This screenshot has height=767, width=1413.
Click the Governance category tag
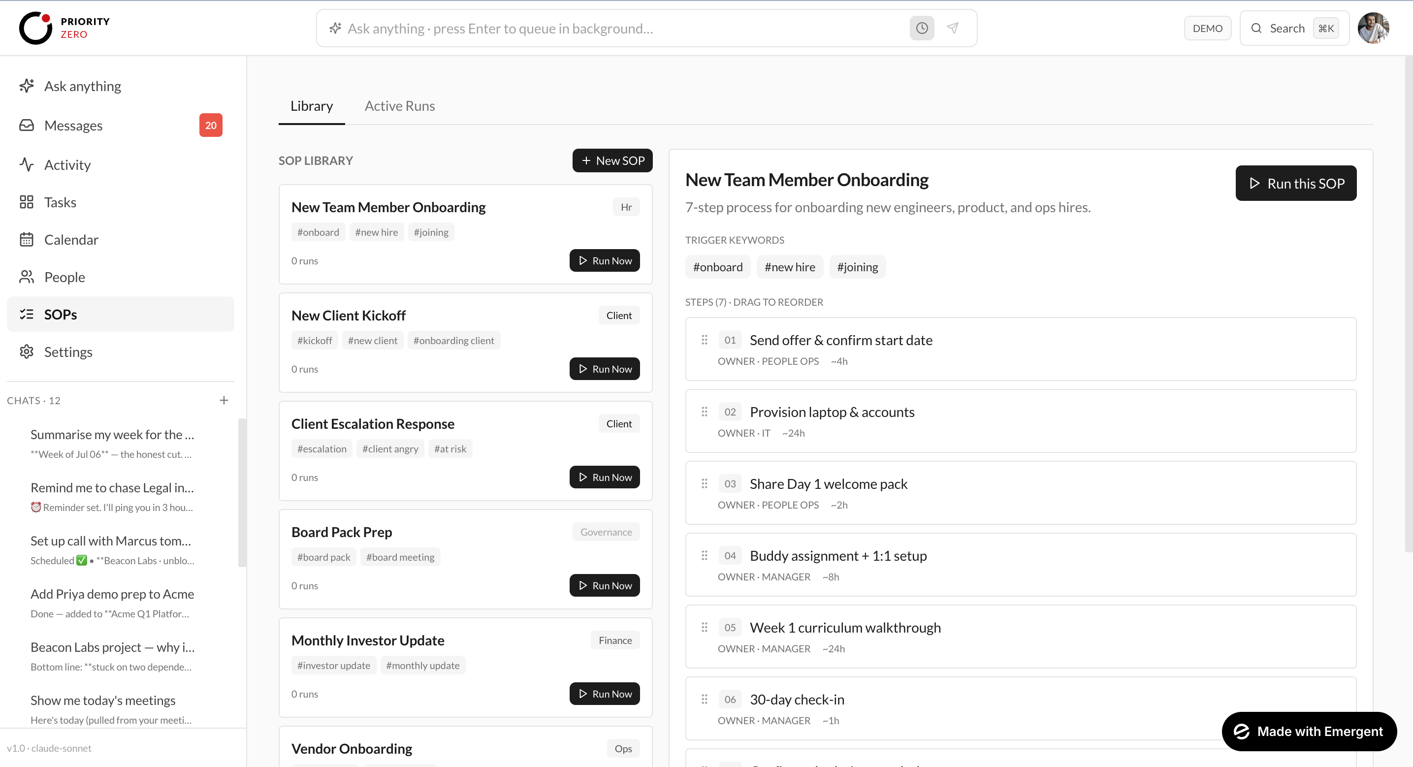pos(606,532)
